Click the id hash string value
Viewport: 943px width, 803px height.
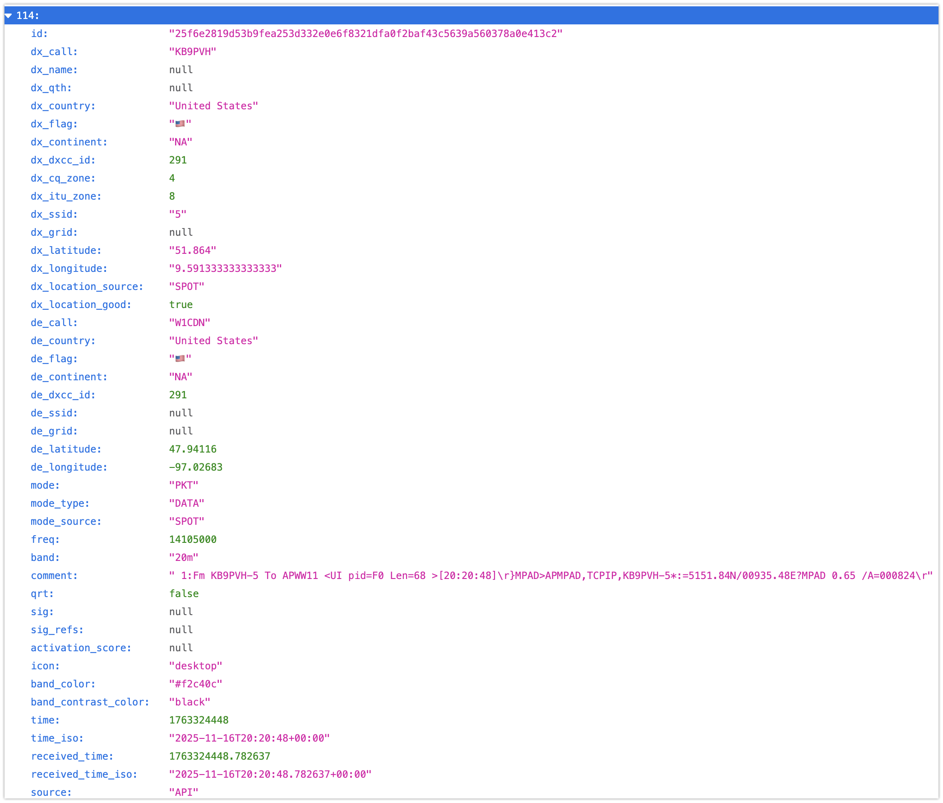[x=365, y=34]
